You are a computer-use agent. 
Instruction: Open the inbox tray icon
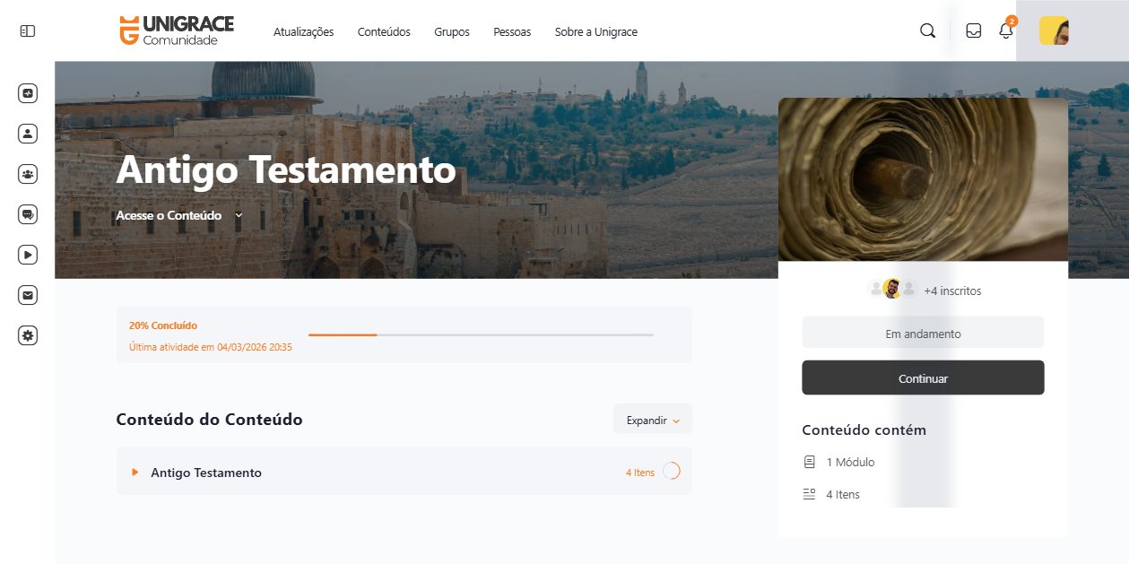coord(973,31)
